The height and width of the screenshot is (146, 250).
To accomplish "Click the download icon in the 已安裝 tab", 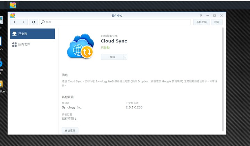I will pos(14,34).
